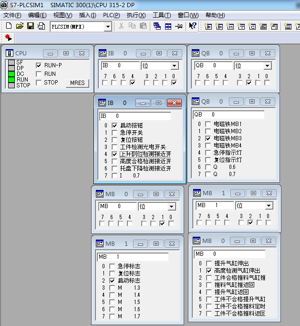Open a saved PLC file via the folder icon

tap(20, 26)
